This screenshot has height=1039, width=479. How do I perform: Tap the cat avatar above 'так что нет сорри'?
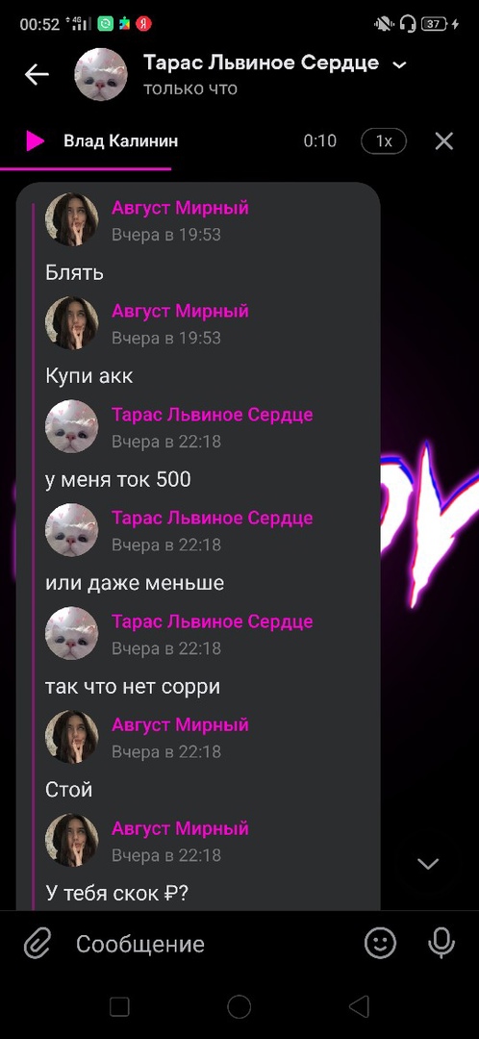pos(71,633)
